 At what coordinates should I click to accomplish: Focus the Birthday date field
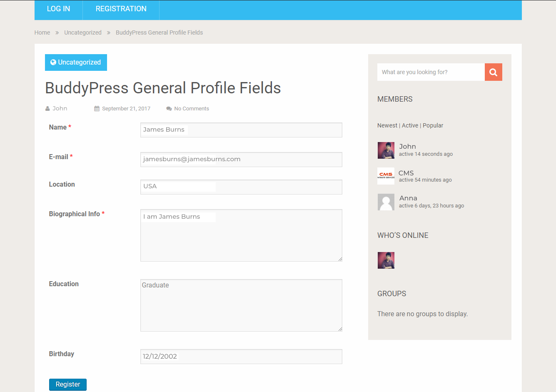point(241,357)
